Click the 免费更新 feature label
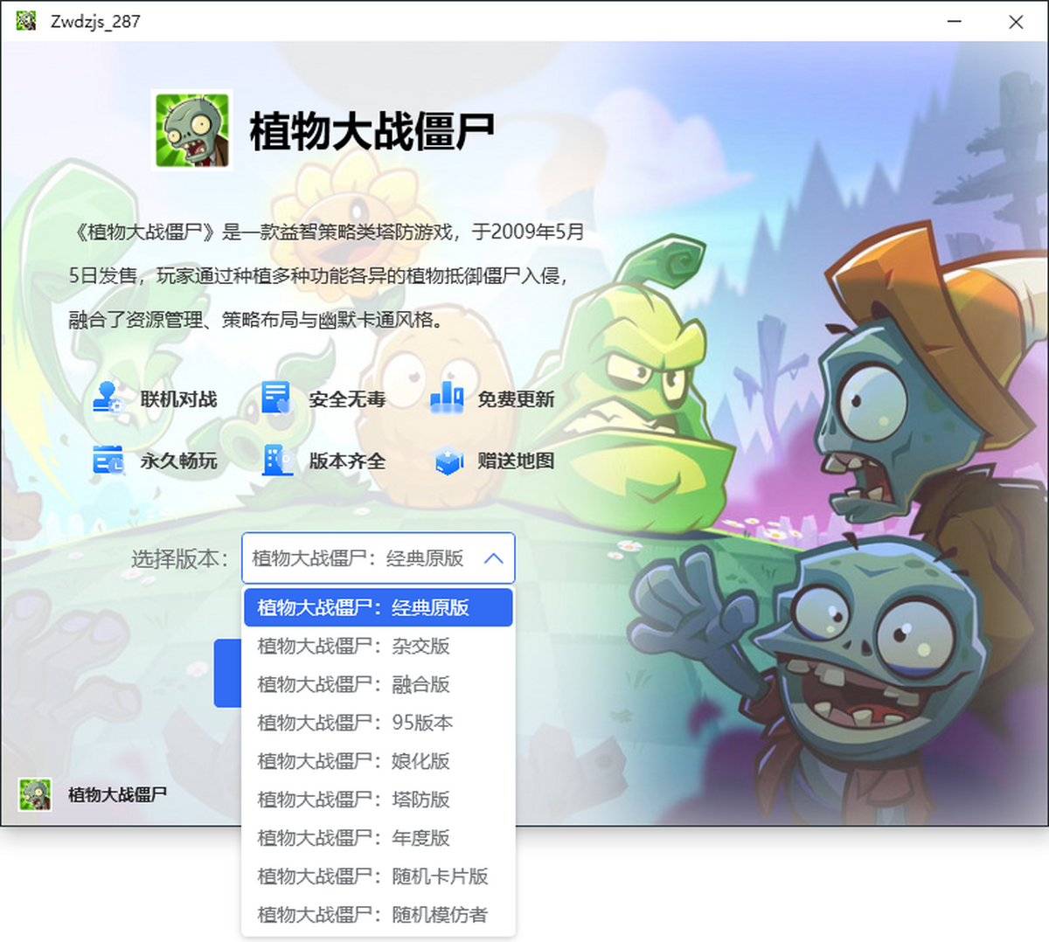1049x942 pixels. coord(516,399)
